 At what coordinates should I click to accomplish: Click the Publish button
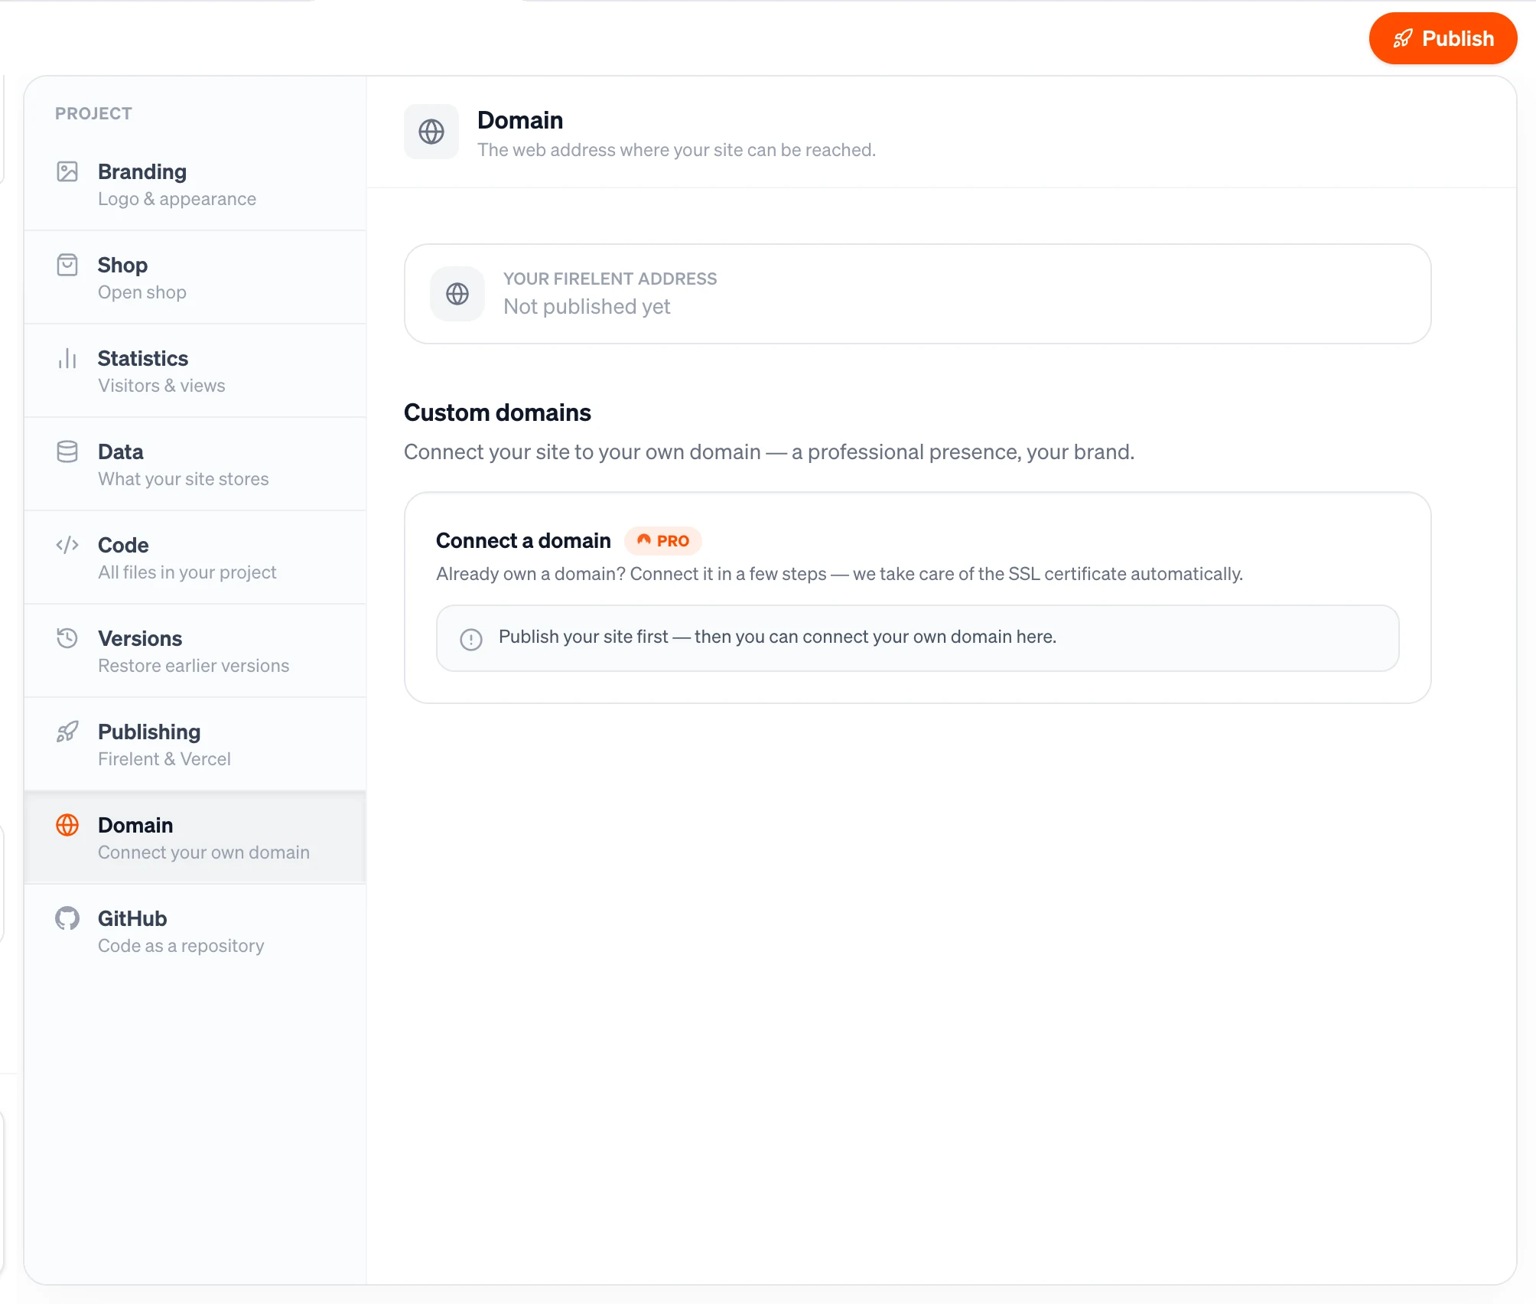(x=1443, y=38)
